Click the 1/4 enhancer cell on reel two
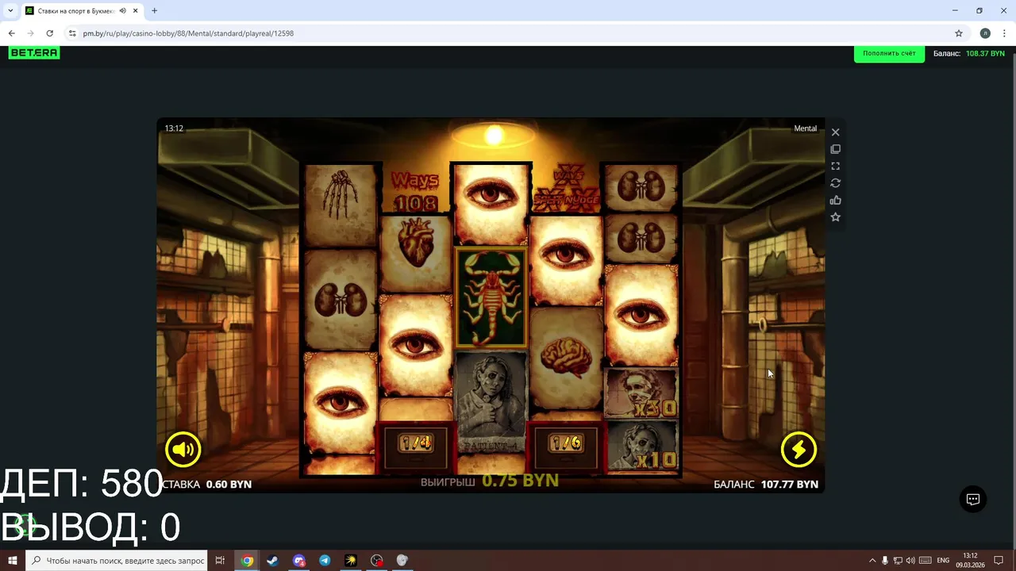Image resolution: width=1016 pixels, height=571 pixels. (x=415, y=444)
